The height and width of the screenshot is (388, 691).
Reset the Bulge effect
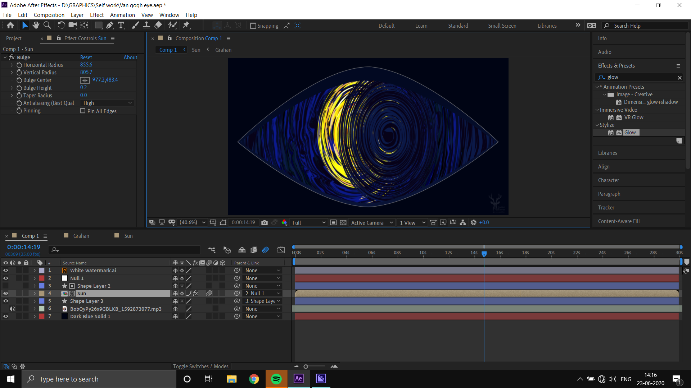(86, 57)
